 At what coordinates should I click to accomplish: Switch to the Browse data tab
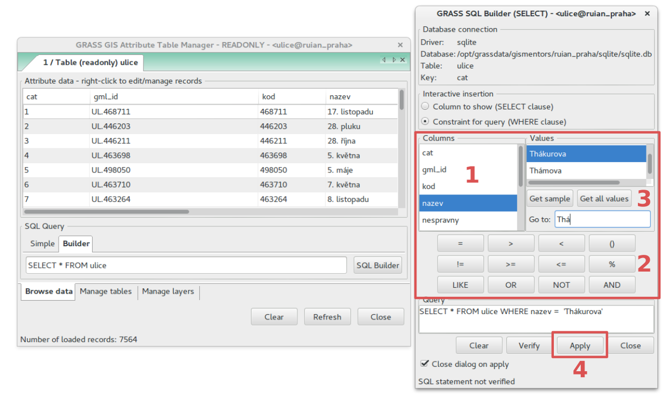pos(49,291)
